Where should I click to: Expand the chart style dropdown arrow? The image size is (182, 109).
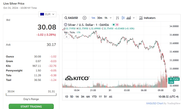pyautogui.click(x=134, y=18)
